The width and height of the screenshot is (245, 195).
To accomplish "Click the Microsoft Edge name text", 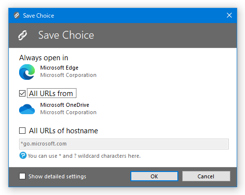I will [59, 68].
